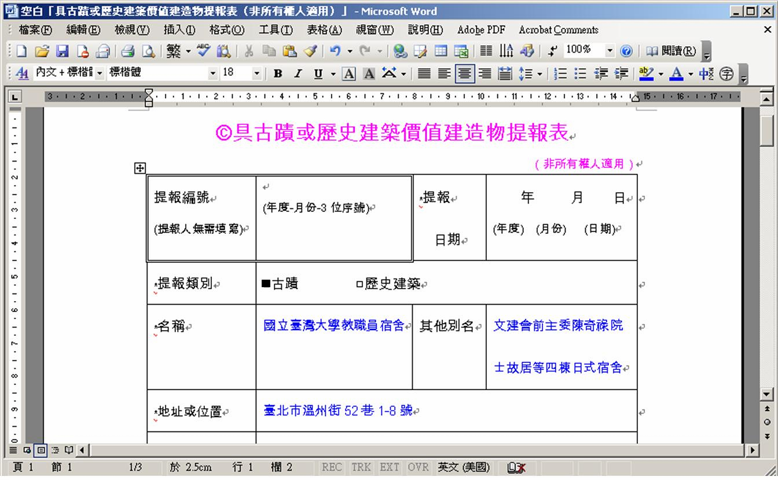Screen dimensions: 778x480
Task: Toggle Bold formatting
Action: pyautogui.click(x=278, y=74)
